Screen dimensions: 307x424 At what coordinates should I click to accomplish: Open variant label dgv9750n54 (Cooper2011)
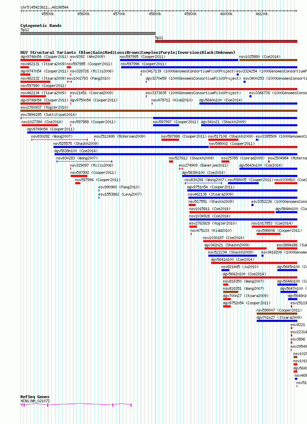point(94,100)
